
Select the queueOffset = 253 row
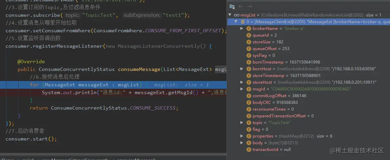(308, 48)
